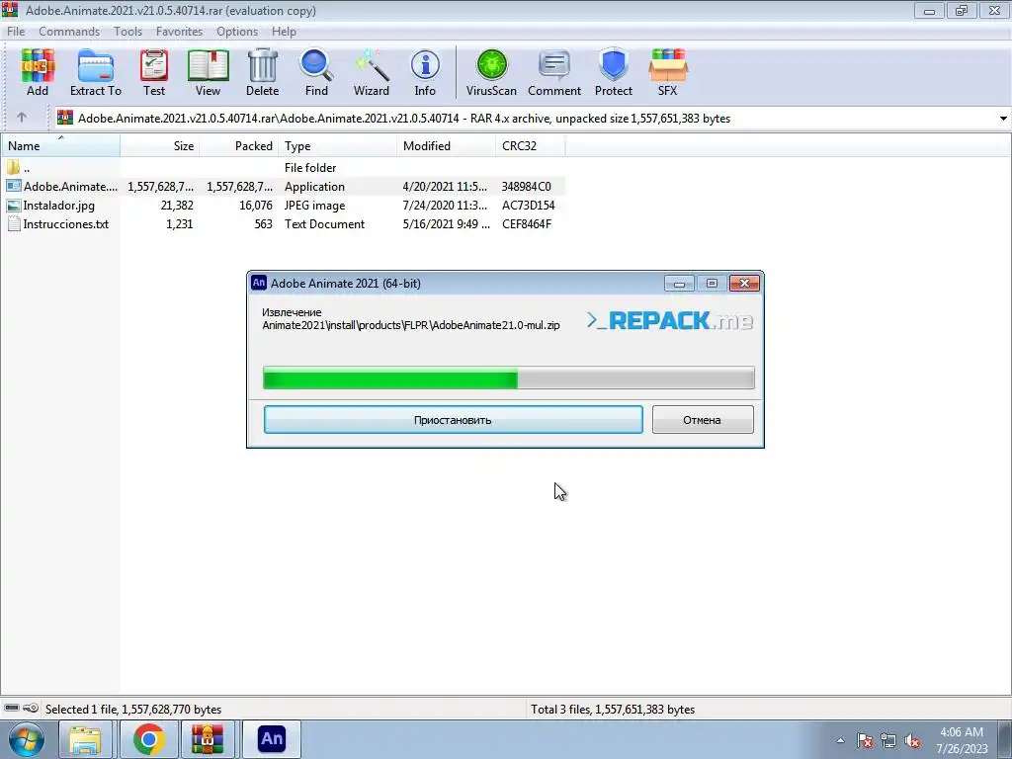Click the muted volume tray icon
Screen dimensions: 1012x759
coord(912,740)
